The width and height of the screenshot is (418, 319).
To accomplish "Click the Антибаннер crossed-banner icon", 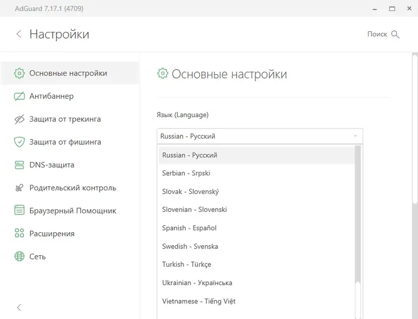I will 19,96.
